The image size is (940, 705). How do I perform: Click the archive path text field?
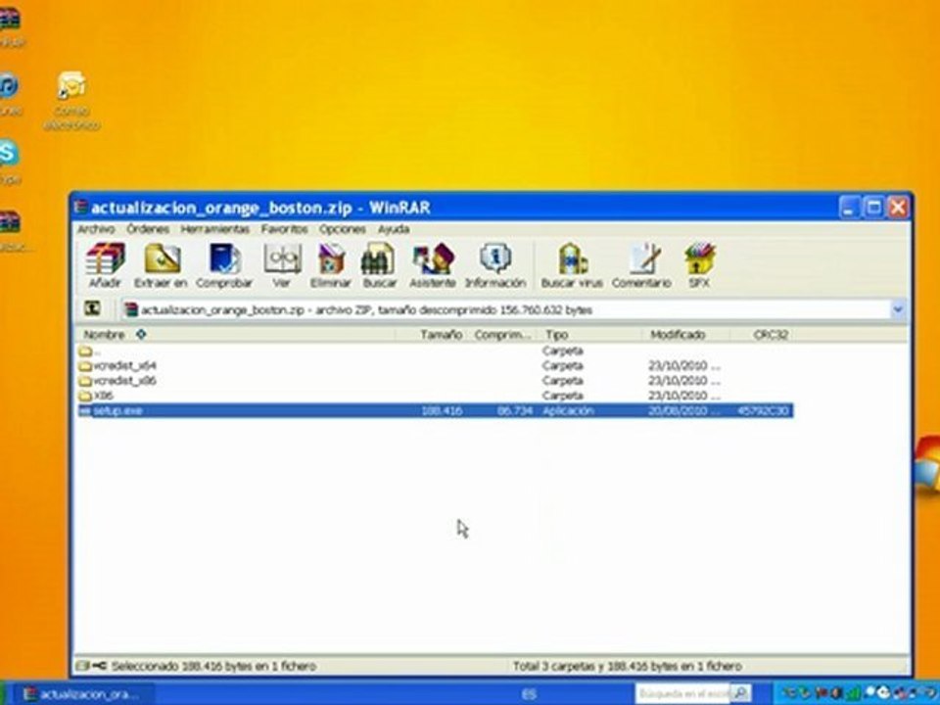[x=505, y=310]
